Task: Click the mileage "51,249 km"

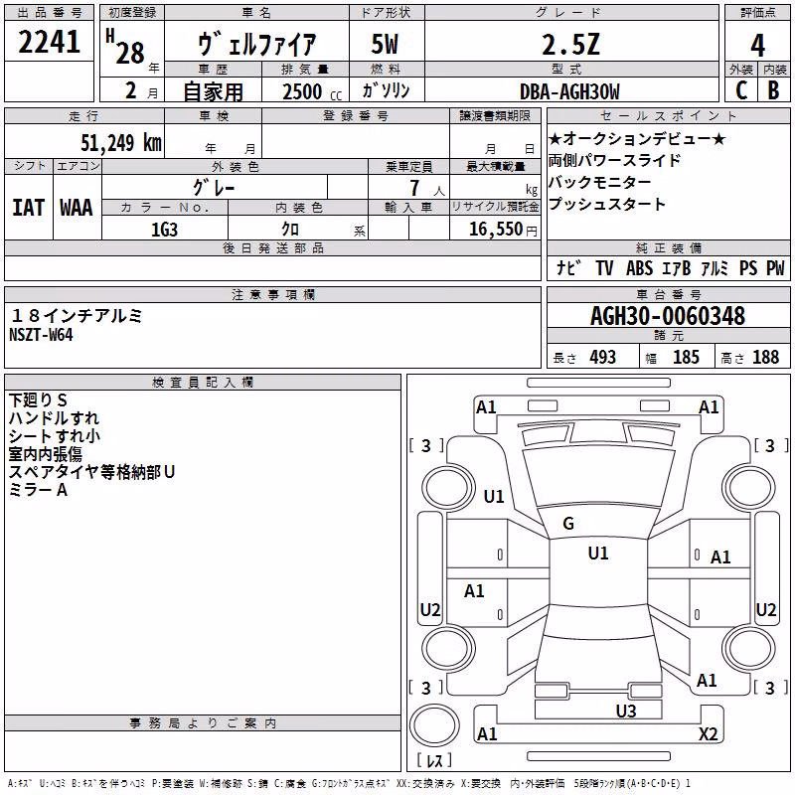Action: pyautogui.click(x=121, y=143)
